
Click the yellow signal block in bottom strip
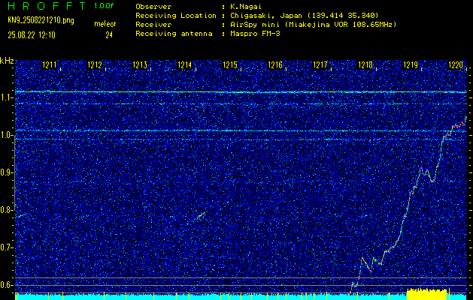point(426,294)
